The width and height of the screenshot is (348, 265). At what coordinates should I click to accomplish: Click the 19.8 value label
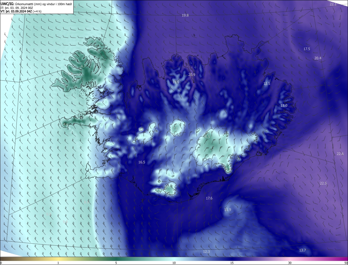(x=185, y=15)
